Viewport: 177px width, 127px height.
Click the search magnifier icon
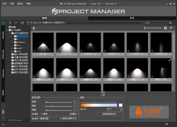(170, 23)
